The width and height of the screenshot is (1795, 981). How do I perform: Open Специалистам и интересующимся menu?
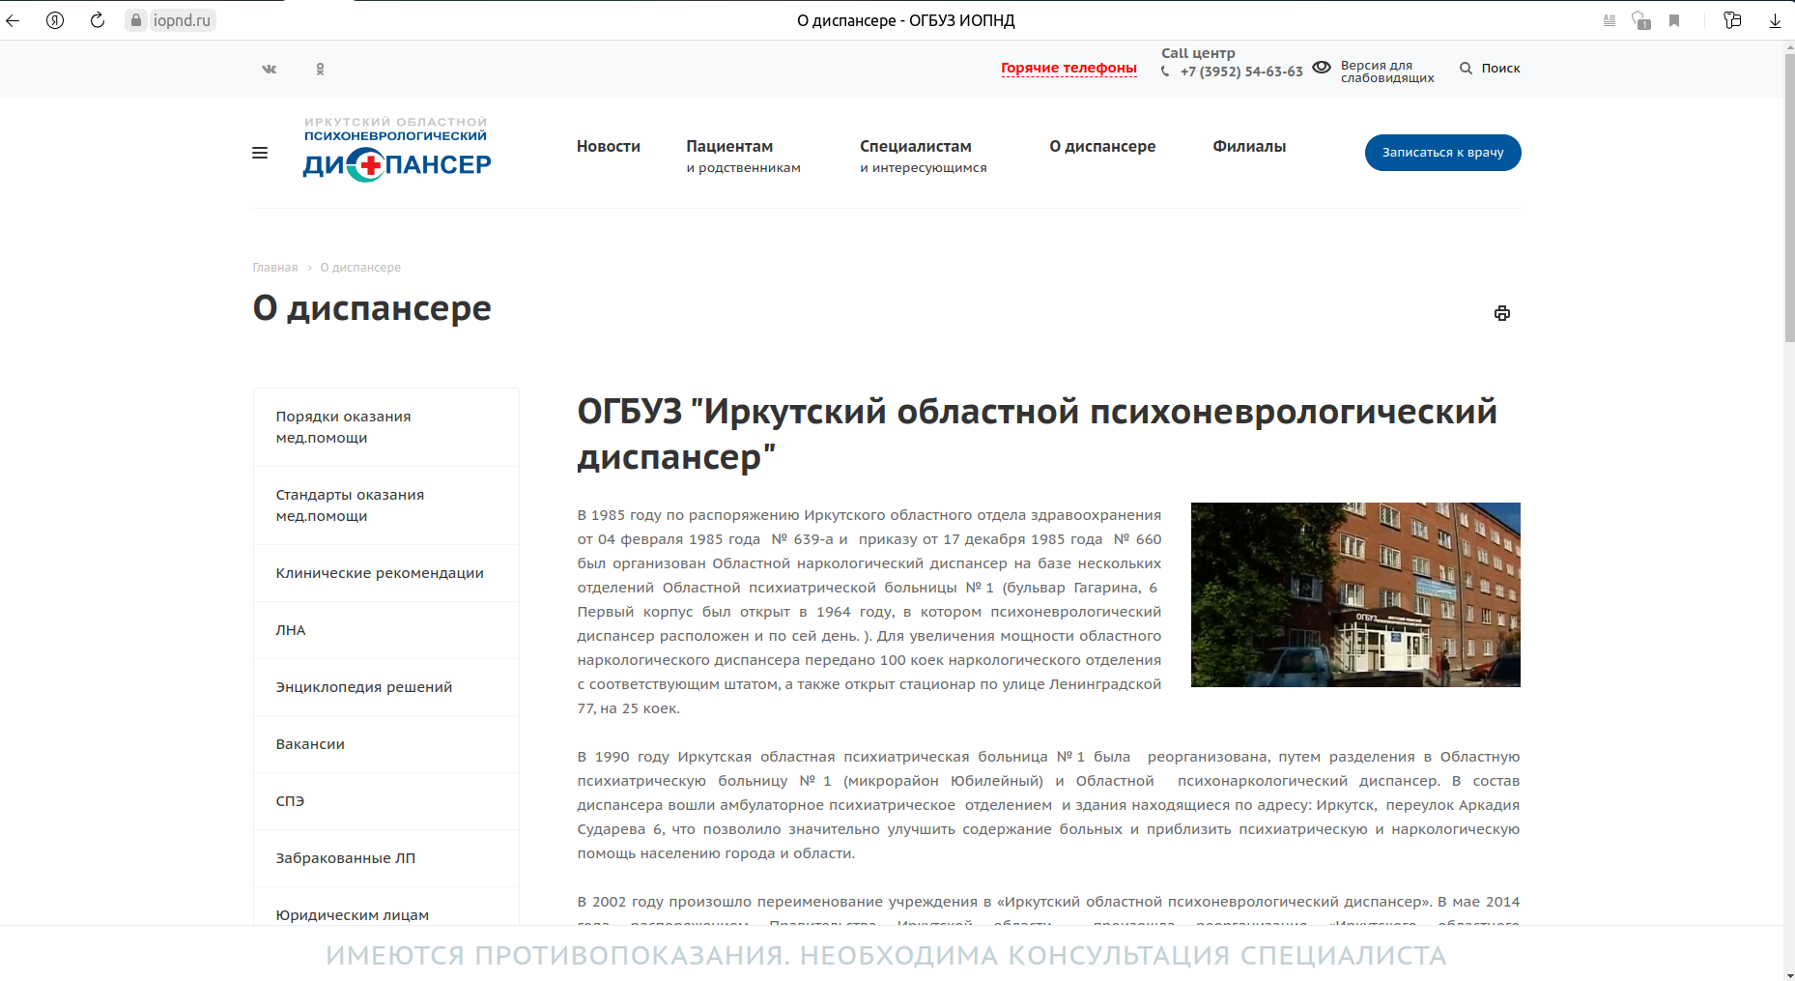924,156
